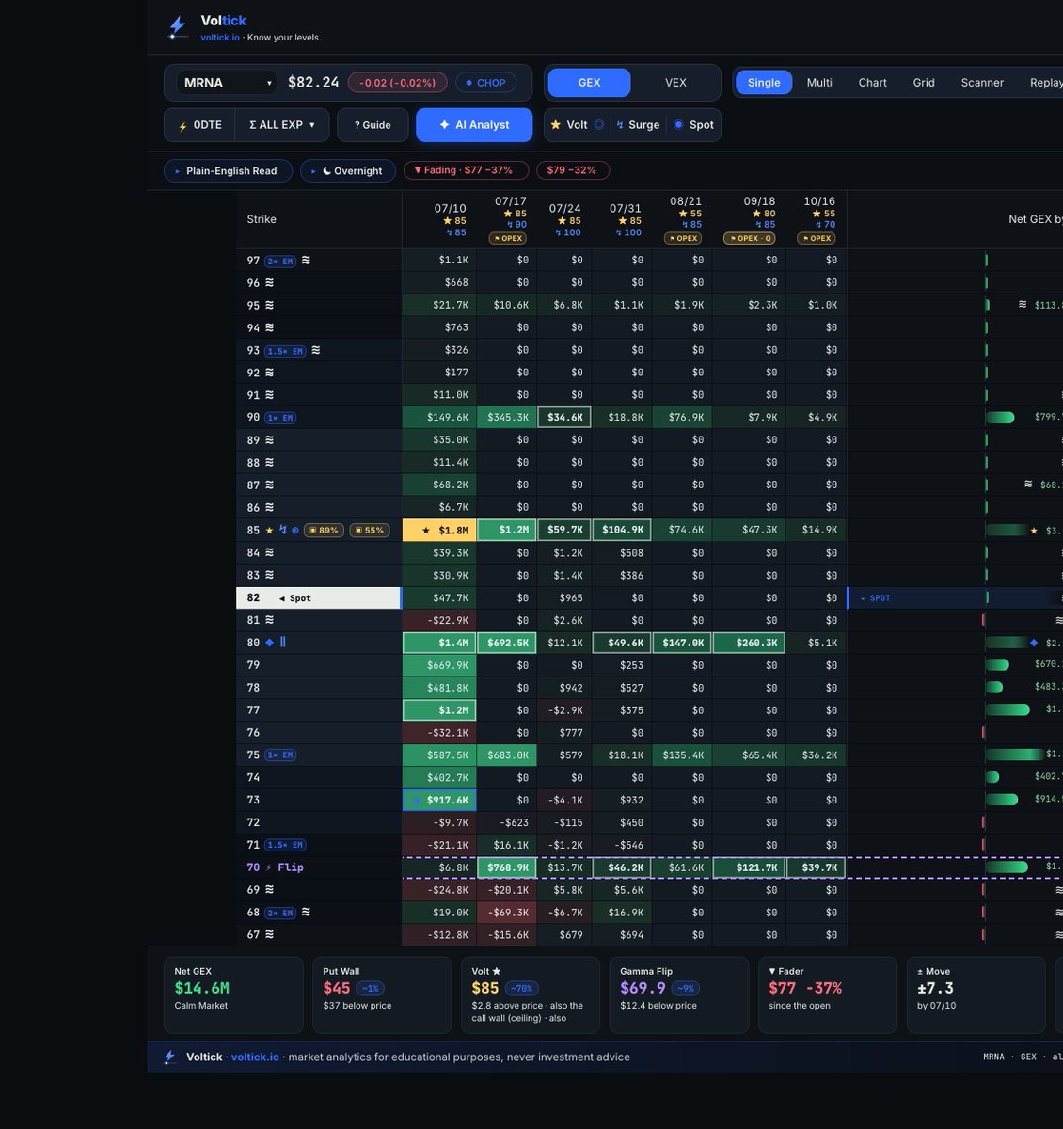Click the 2× EM badge on strike 68

click(280, 913)
